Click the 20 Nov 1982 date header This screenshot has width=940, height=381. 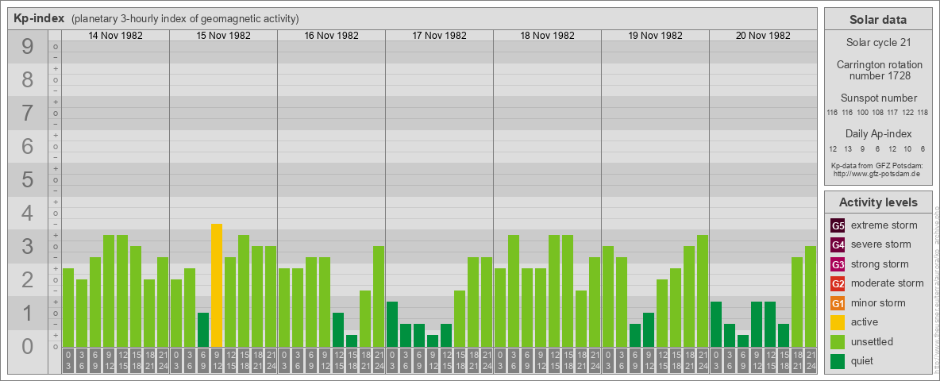pos(763,36)
